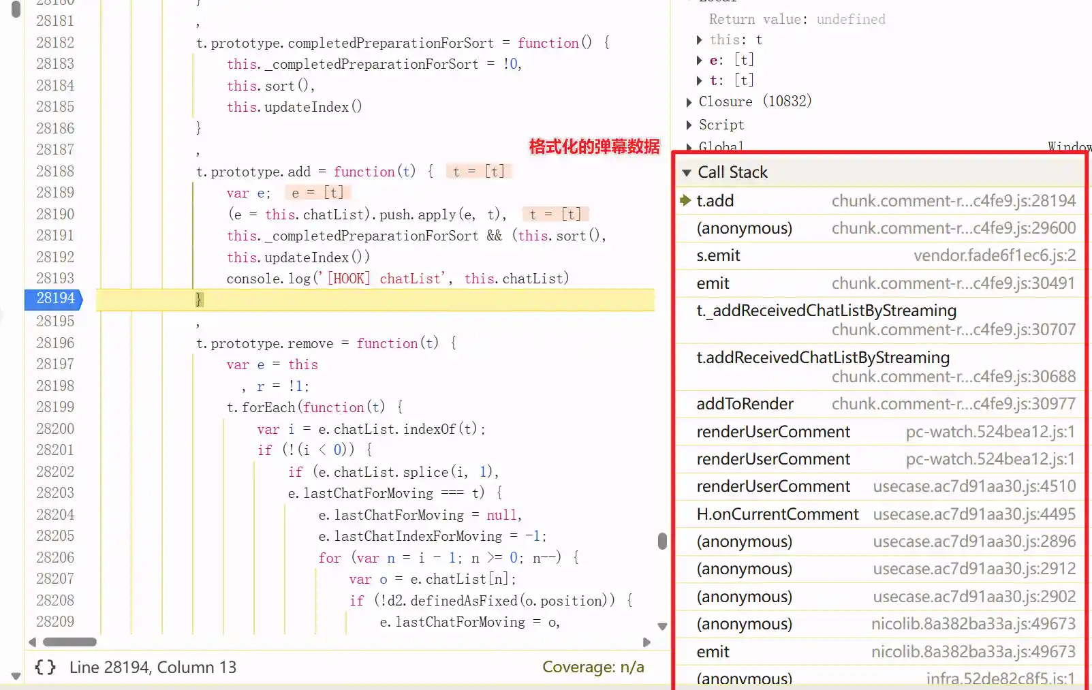Viewport: 1092px width, 690px height.
Task: Toggle breakpoint on line 28193
Action: [54, 279]
